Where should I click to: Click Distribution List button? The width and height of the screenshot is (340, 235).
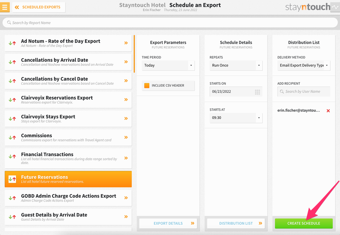click(236, 224)
